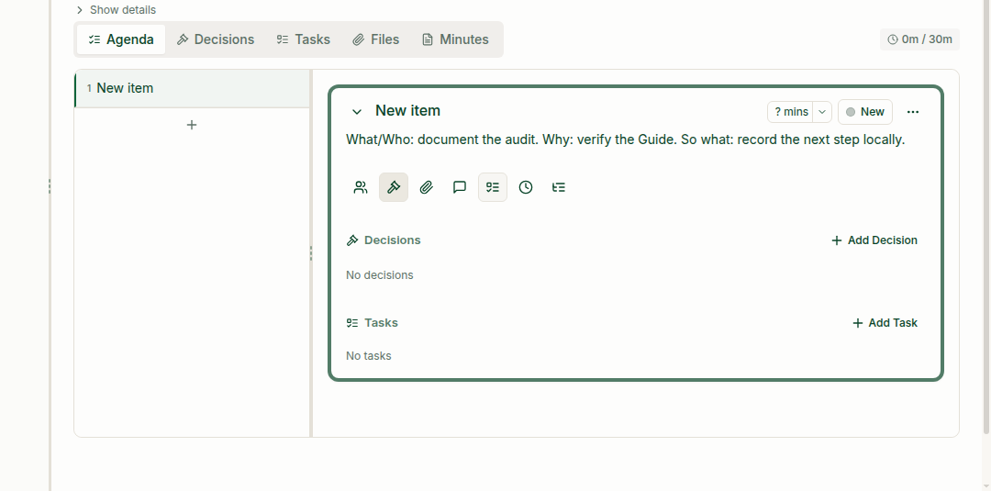Click the left sidebar resize handle
Viewport: 991px width, 491px height.
click(x=50, y=185)
